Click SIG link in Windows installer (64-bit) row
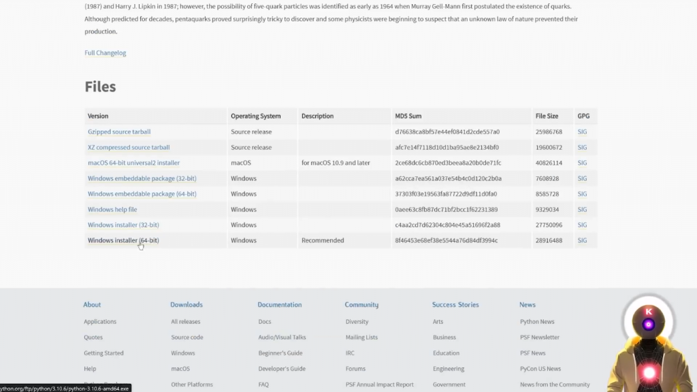The image size is (697, 392). (x=582, y=240)
